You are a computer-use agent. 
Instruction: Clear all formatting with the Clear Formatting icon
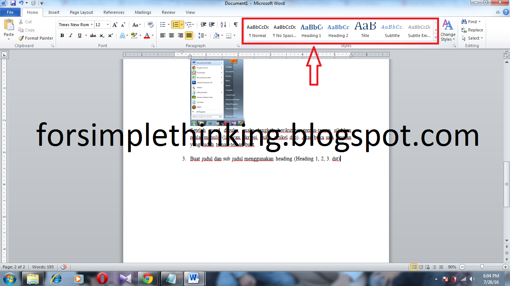pos(150,25)
